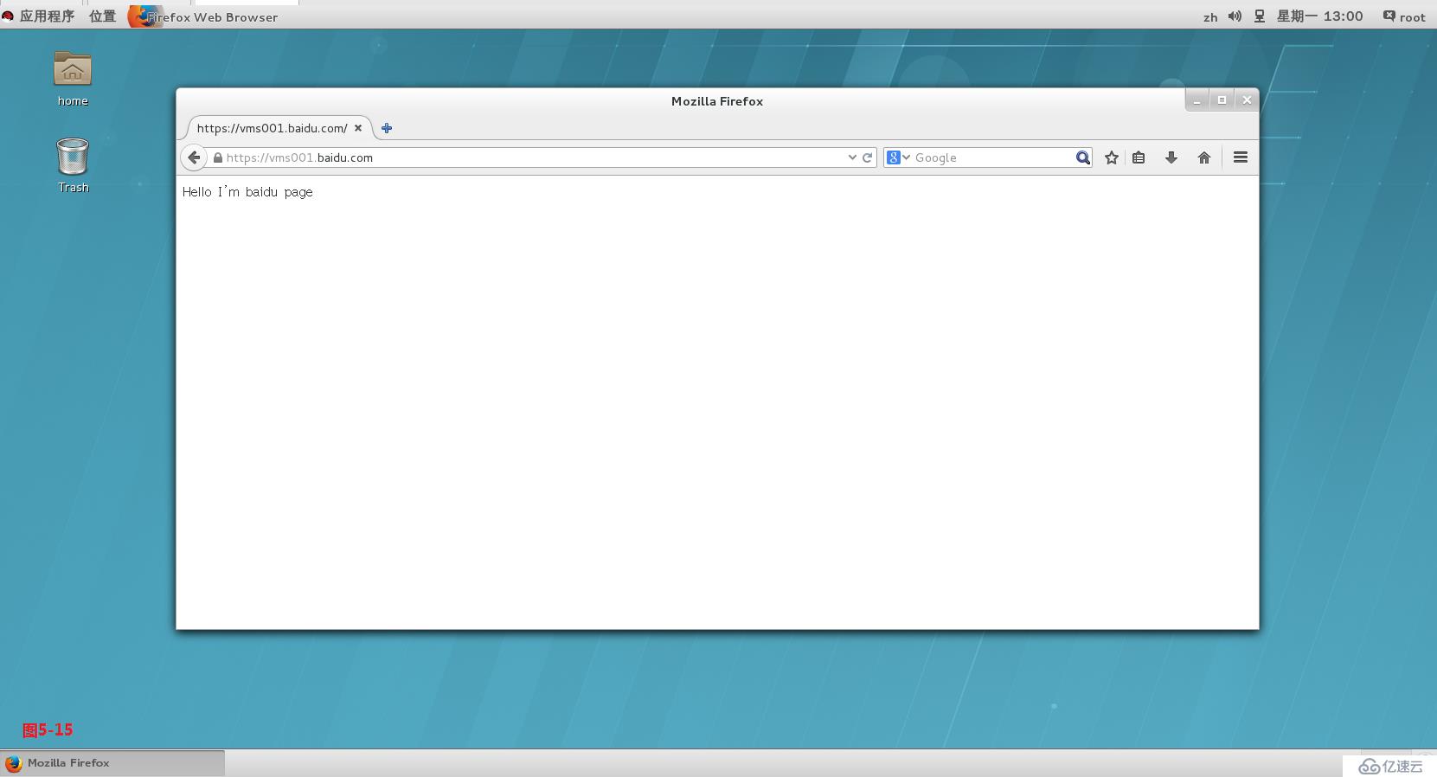Click the Mozilla Firefox title bar text
This screenshot has width=1437, height=777.
pos(717,101)
